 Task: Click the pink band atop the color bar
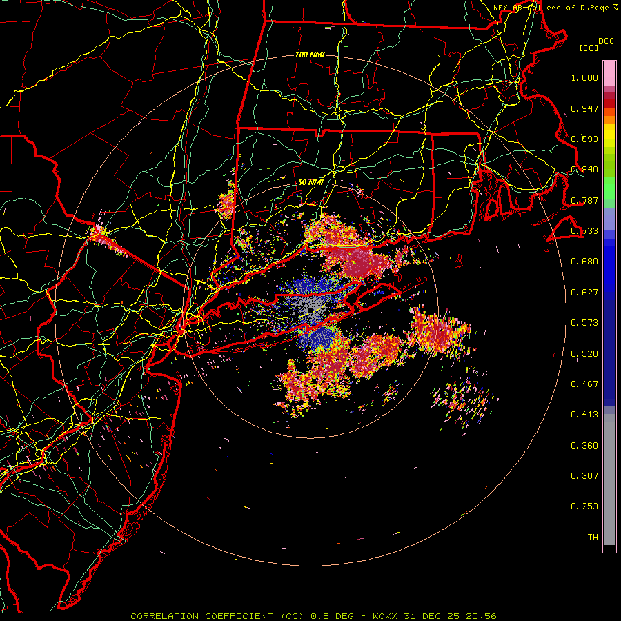click(x=609, y=73)
